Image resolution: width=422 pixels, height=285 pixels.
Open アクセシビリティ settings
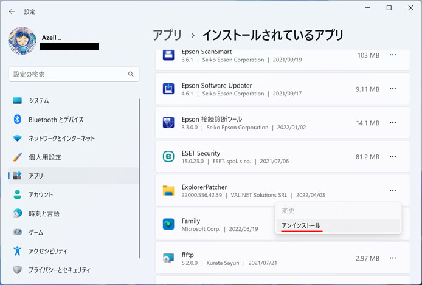[x=73, y=251]
